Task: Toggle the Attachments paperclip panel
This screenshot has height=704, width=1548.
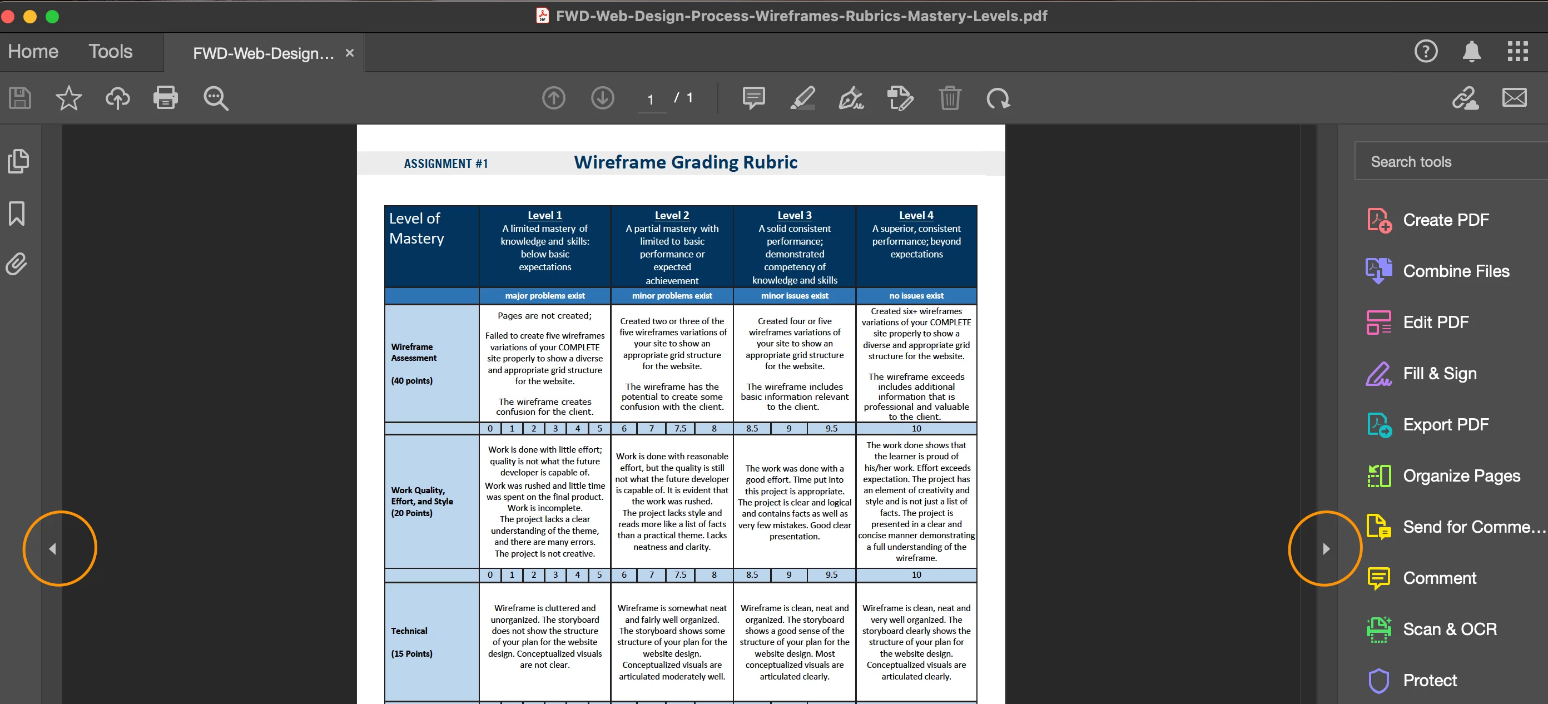Action: (17, 264)
